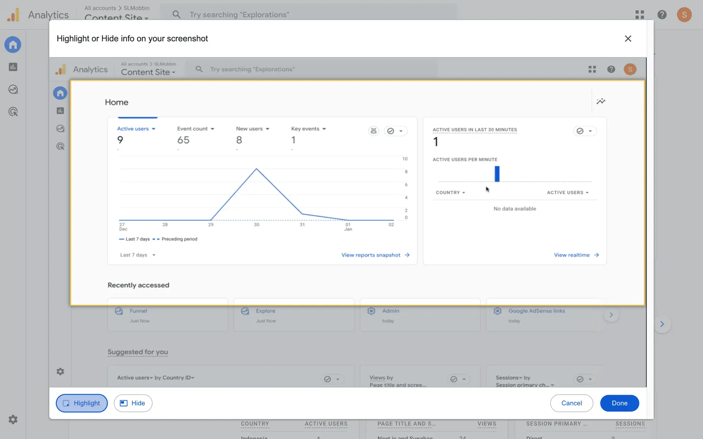Click the SLMobbin breadcrumb link
This screenshot has width=703, height=439.
pyautogui.click(x=137, y=8)
